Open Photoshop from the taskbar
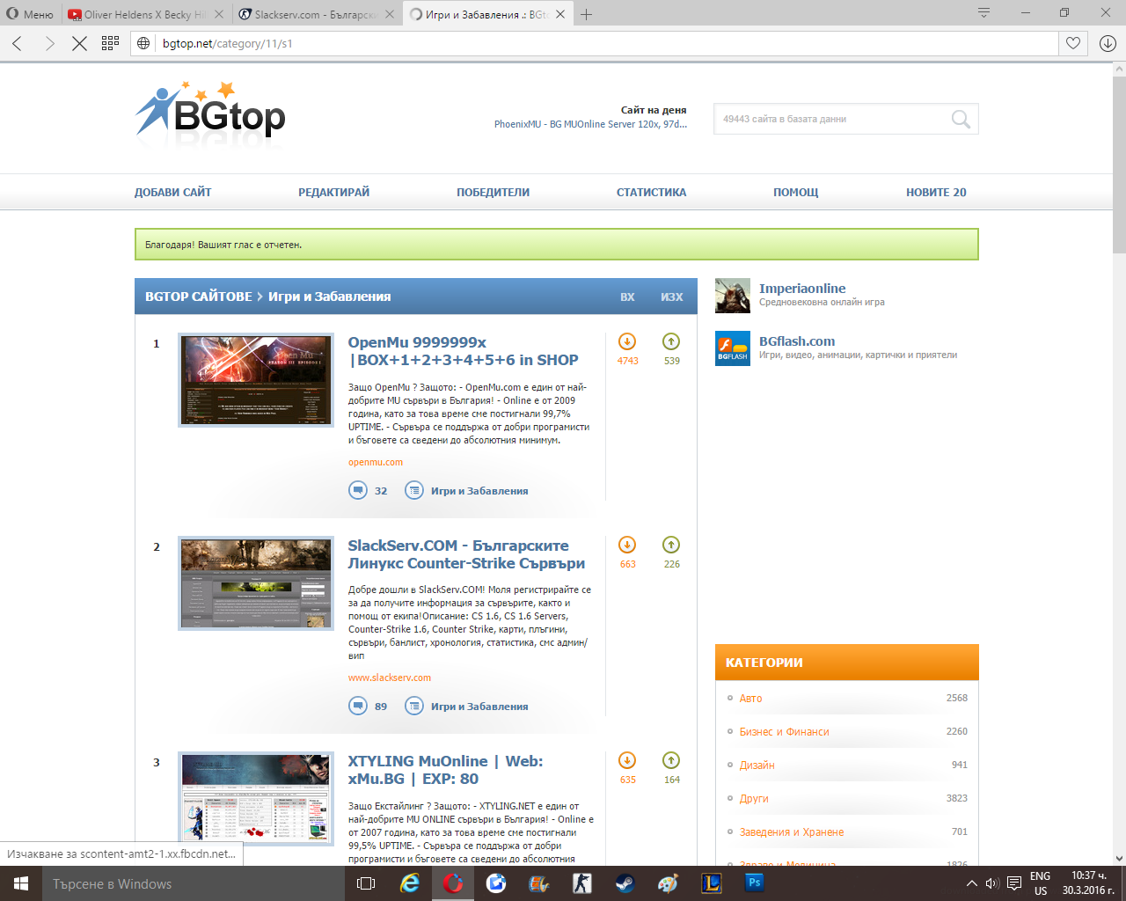This screenshot has height=901, width=1126. click(x=754, y=883)
